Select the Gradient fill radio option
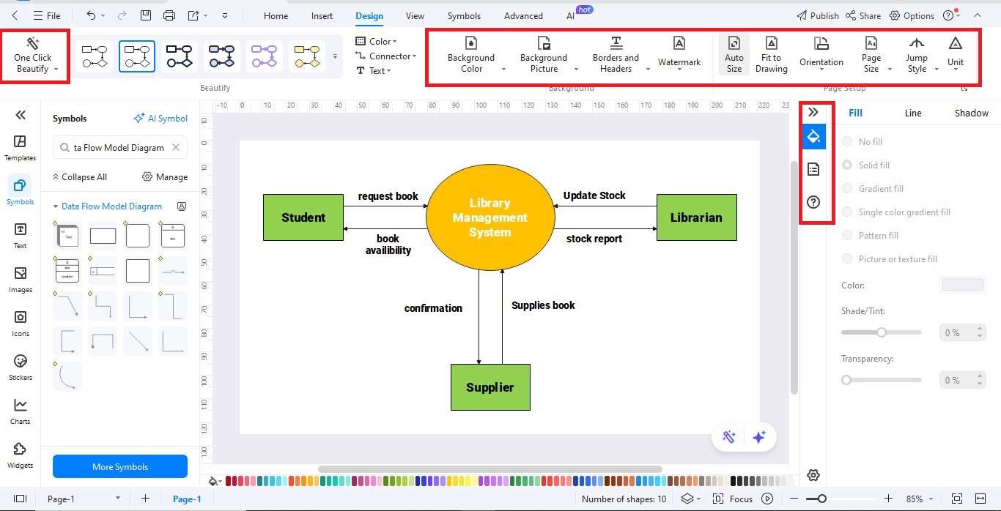 848,189
